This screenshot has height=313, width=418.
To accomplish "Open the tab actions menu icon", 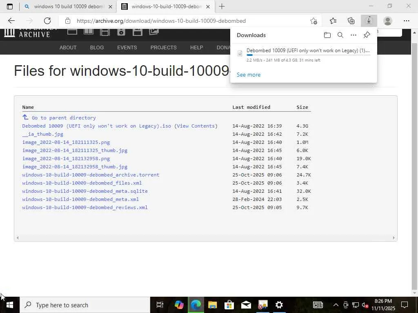I will (10, 7).
